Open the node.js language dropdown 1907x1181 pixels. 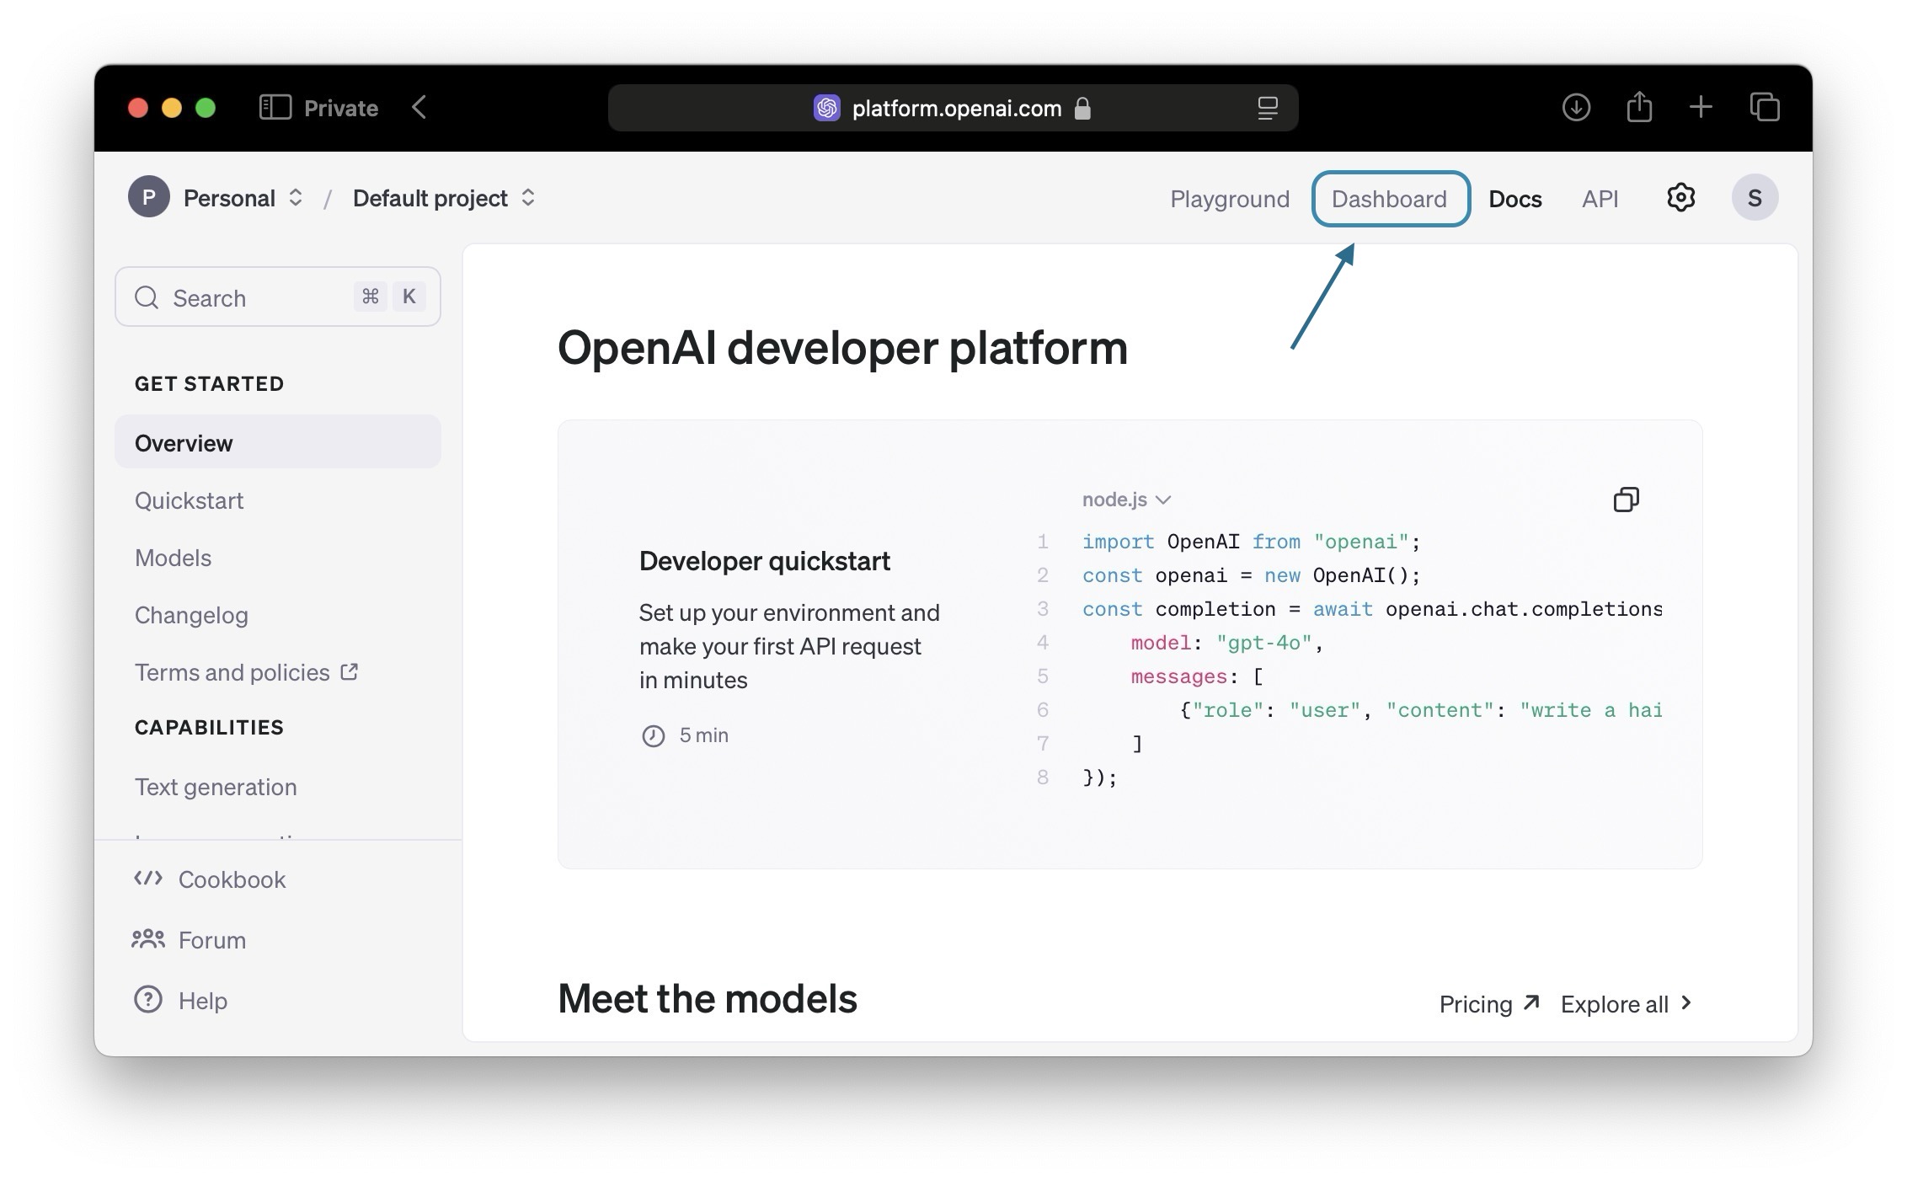click(x=1126, y=500)
